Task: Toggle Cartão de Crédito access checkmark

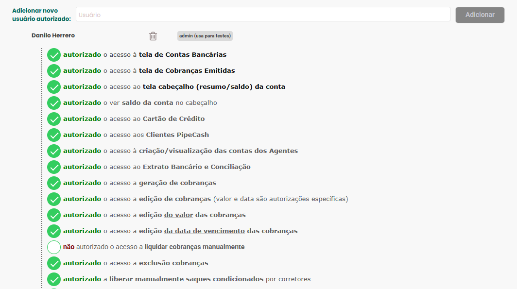Action: [54, 119]
